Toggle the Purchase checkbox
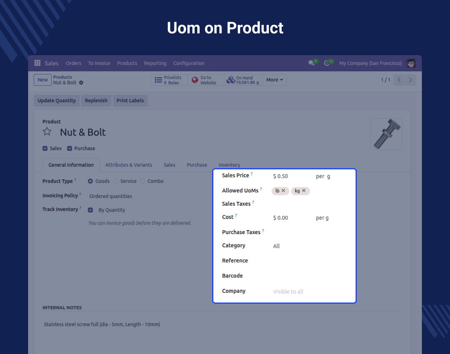The height and width of the screenshot is (354, 450). (70, 148)
